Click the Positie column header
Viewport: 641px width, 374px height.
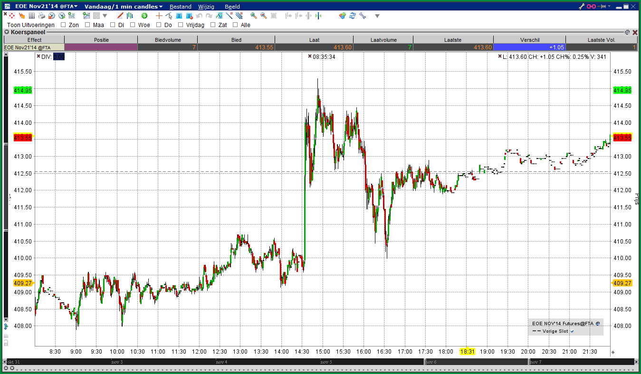coord(101,40)
